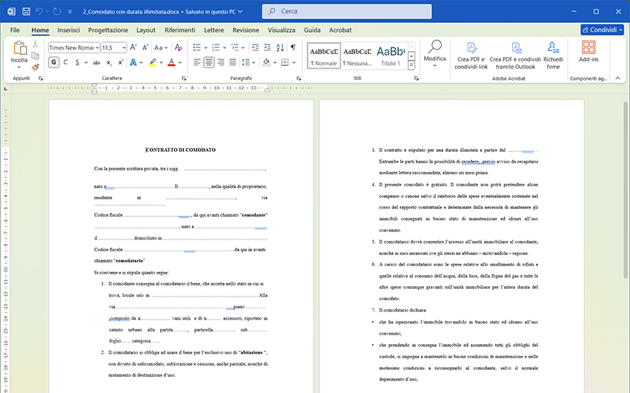Open the Inserisci tab
The image size is (630, 393).
click(x=68, y=30)
